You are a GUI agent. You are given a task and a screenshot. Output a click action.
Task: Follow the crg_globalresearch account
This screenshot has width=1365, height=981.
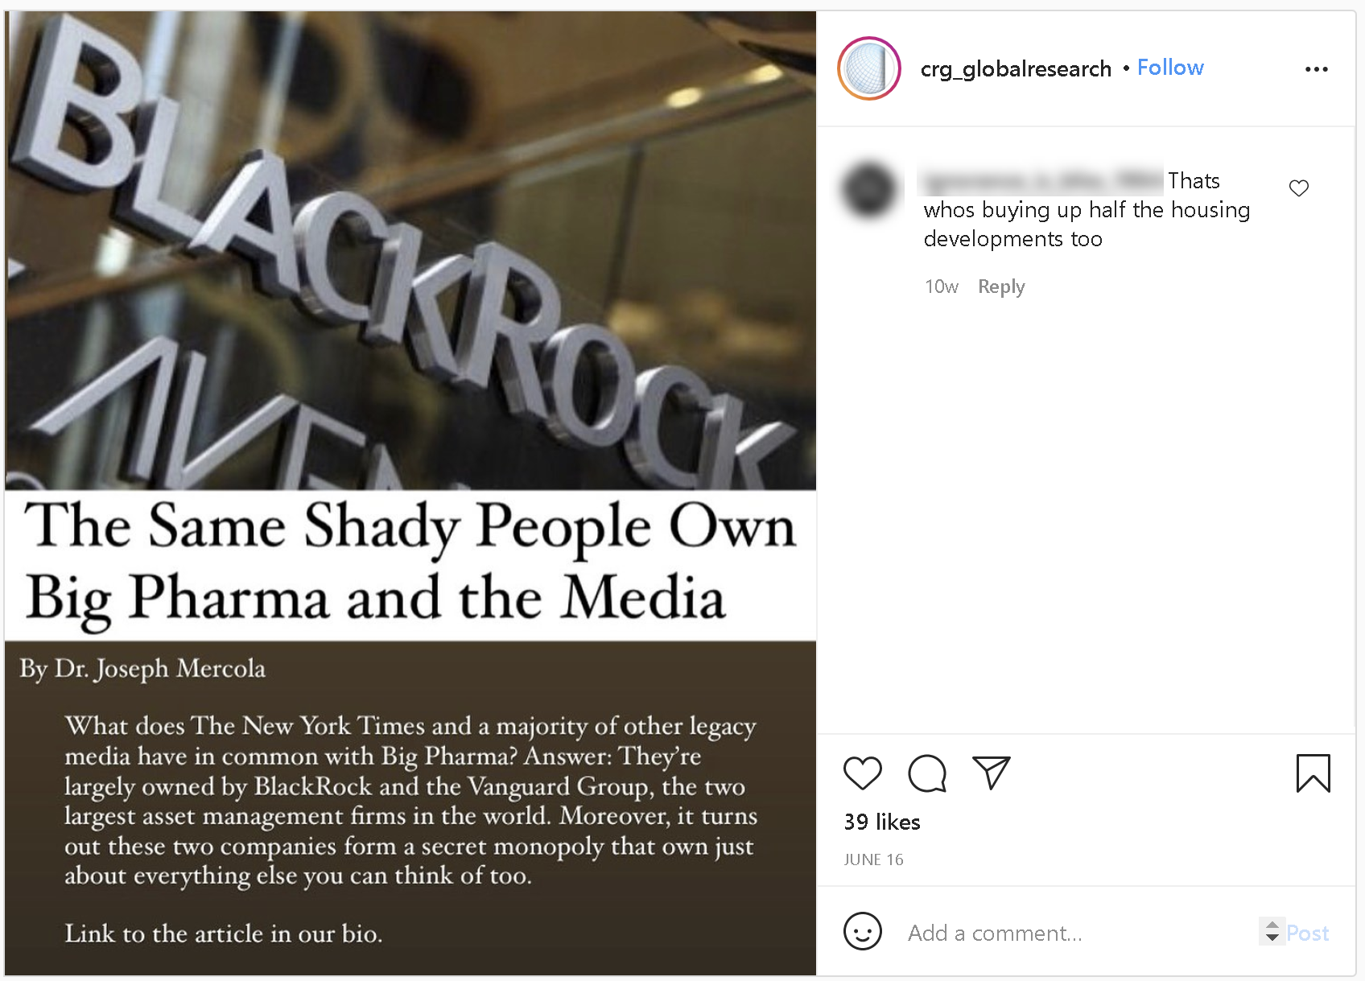pos(1170,68)
